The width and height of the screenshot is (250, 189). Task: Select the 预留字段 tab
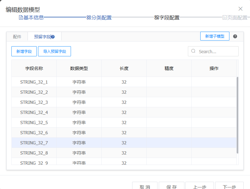tap(42, 37)
